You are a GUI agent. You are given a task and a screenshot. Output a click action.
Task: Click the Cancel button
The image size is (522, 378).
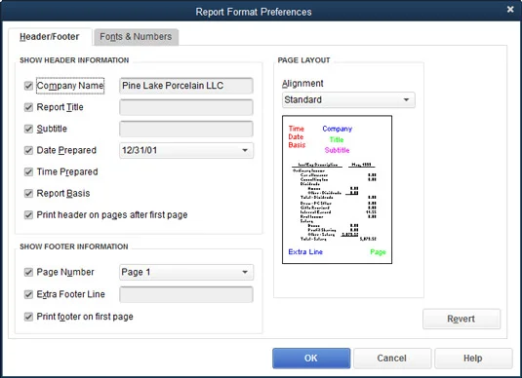[x=392, y=359]
